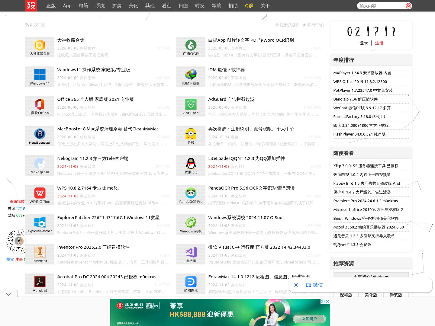Click the 登录 link in sidebar
Image resolution: width=435 pixels, height=326 pixels.
364,43
